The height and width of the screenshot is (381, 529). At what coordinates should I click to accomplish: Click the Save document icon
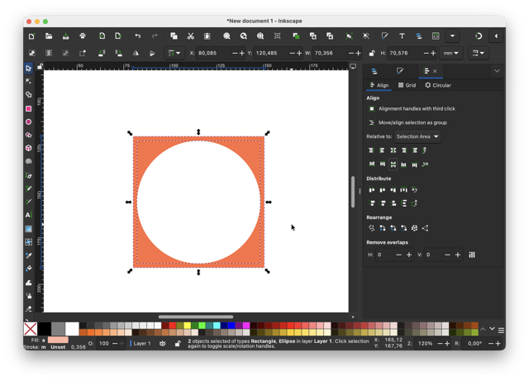[x=65, y=36]
